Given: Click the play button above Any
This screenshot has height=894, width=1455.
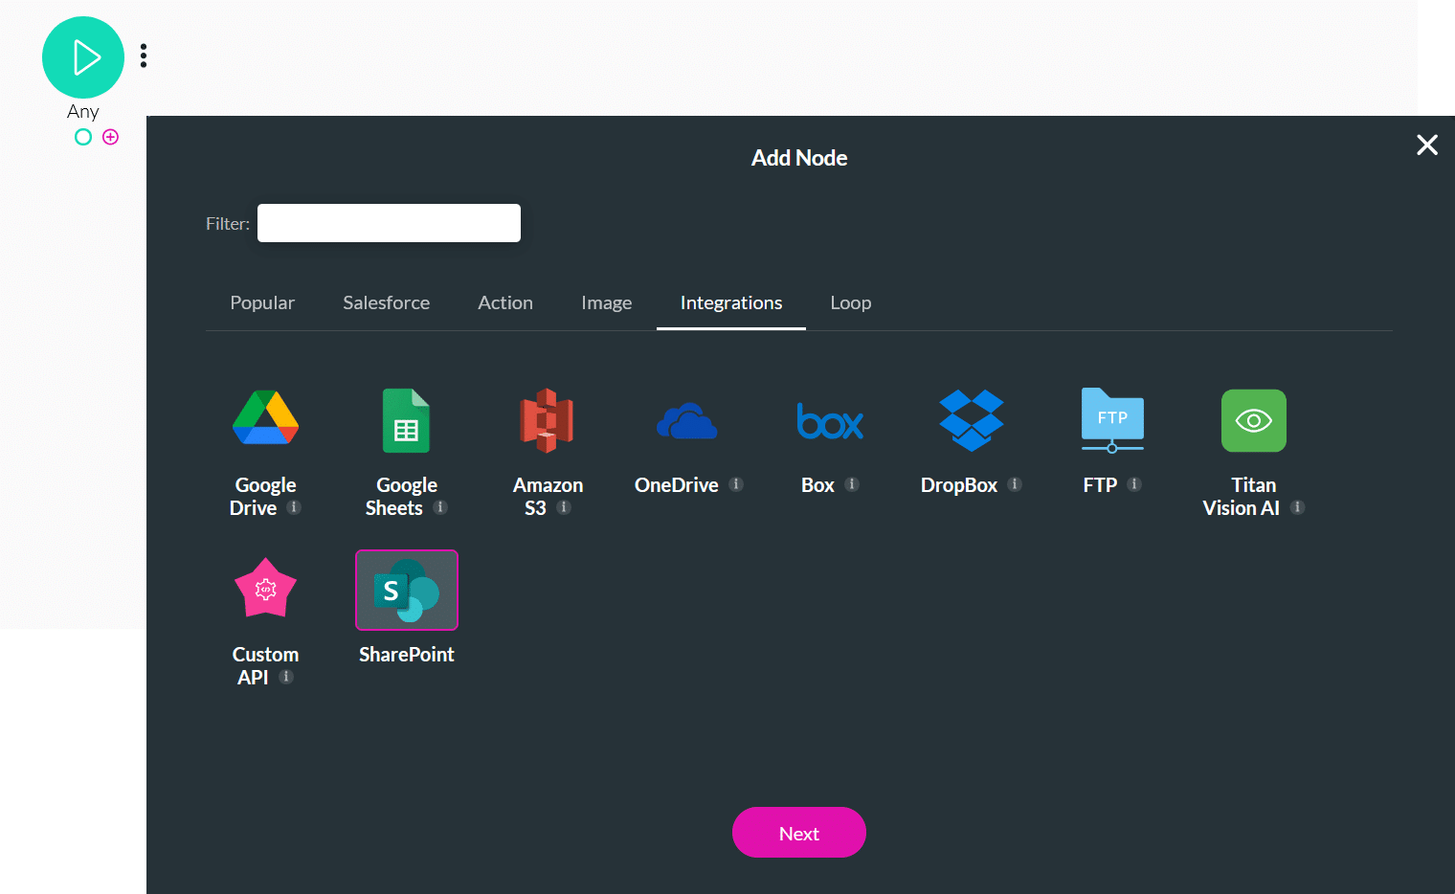Looking at the screenshot, I should (x=83, y=57).
